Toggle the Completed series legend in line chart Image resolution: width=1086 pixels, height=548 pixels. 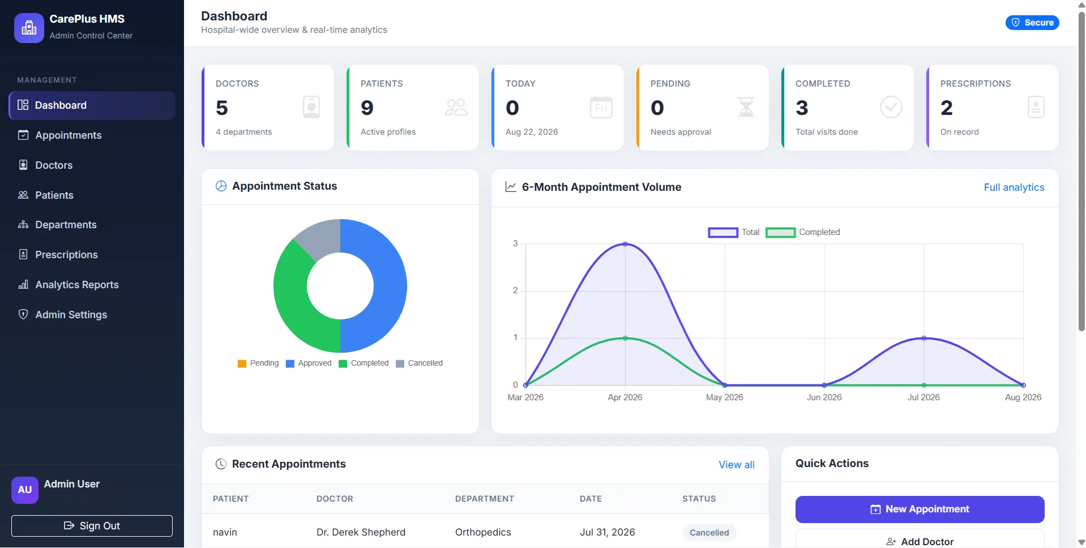click(803, 232)
